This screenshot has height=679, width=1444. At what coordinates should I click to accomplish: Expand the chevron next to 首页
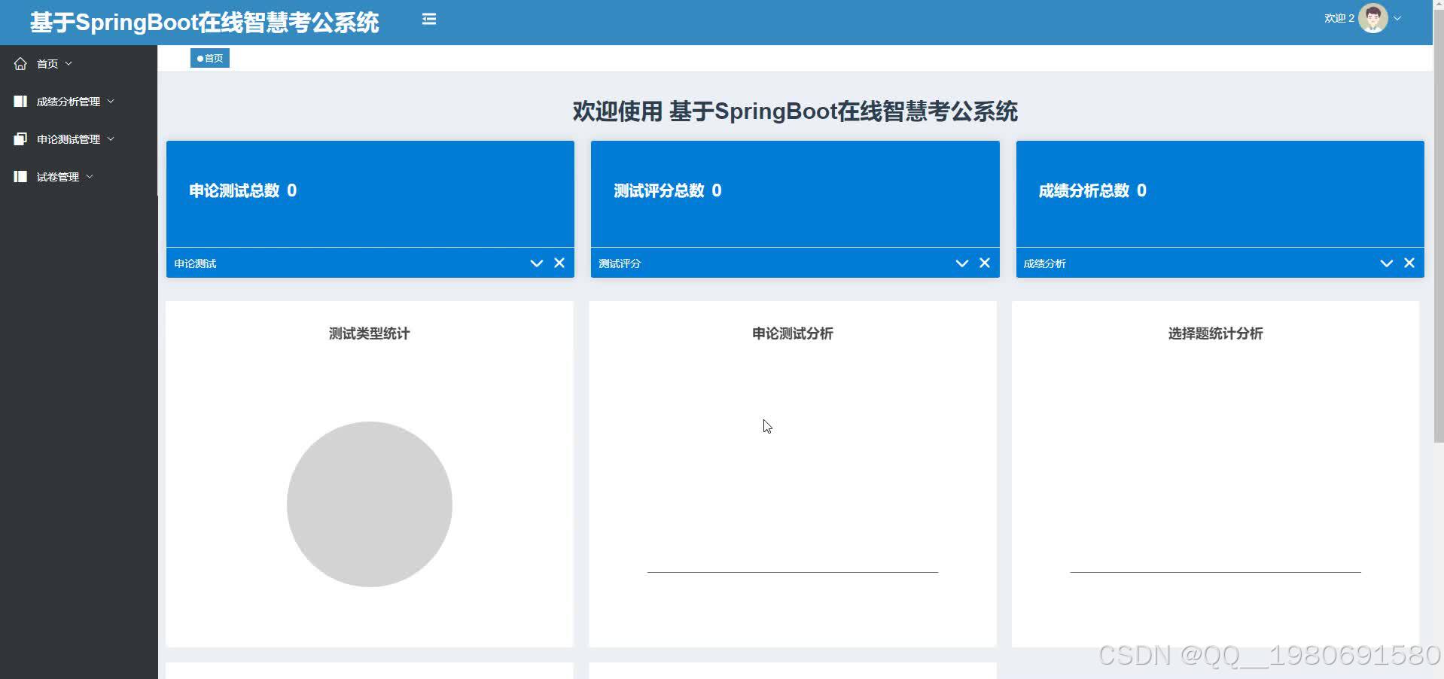pyautogui.click(x=69, y=64)
